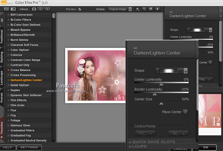The height and width of the screenshot is (151, 223).
Task: Select the arrow pointer tool
Action: click(138, 9)
